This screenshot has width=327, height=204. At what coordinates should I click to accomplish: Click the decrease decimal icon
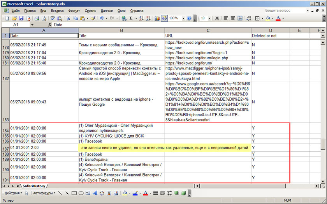(x=249, y=18)
